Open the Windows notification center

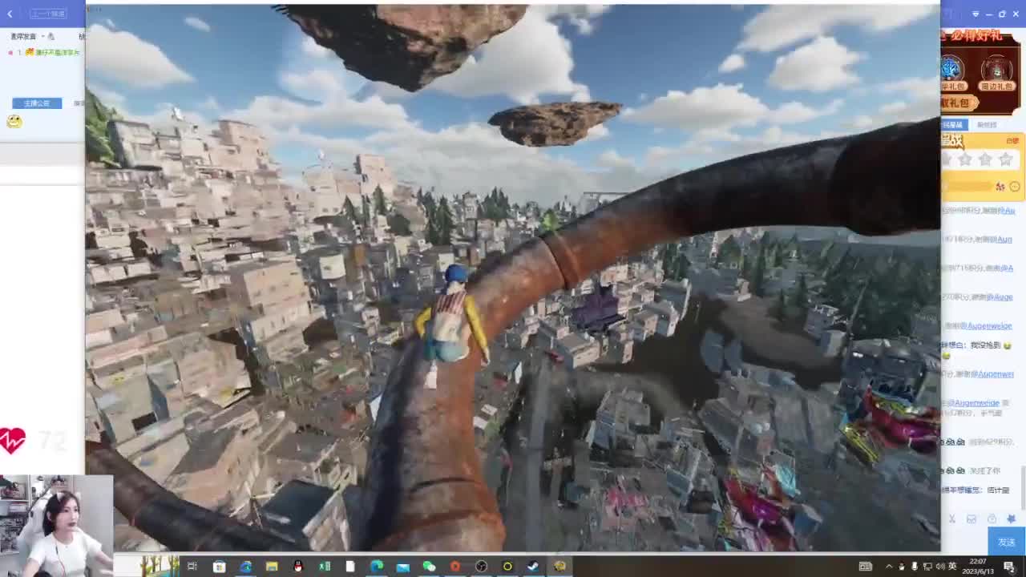coord(1009,567)
